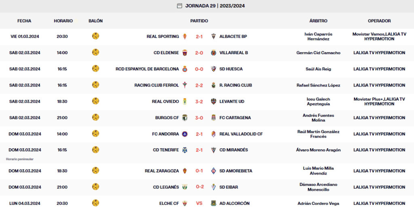Click the RCD Espanyol club crest
Image resolution: width=414 pixels, height=213 pixels.
tap(185, 69)
